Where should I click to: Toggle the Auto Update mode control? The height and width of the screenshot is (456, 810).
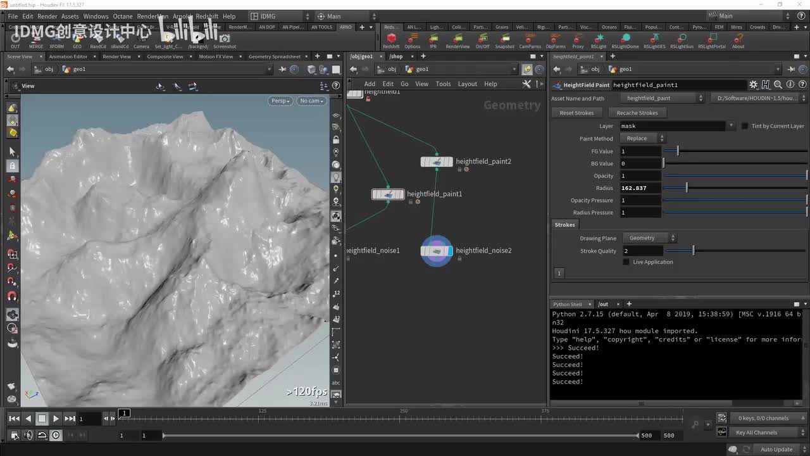(x=776, y=450)
